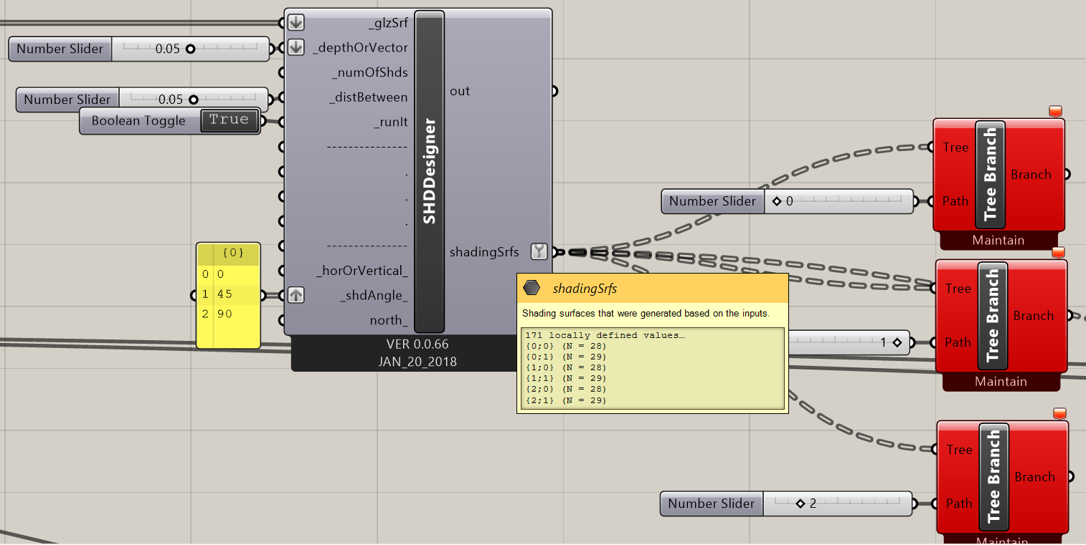Click the _horOrVertical_ input label
The image size is (1086, 545).
[362, 271]
